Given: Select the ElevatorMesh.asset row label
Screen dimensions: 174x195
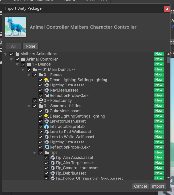Looking at the screenshot, I should point(68,121).
